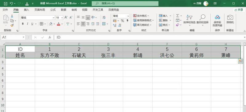Expand the number format combo box

128,16
